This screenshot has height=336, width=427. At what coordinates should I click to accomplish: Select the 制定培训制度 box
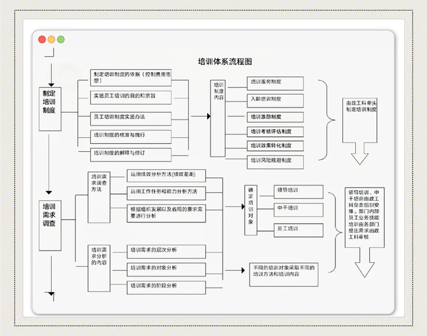(49, 101)
